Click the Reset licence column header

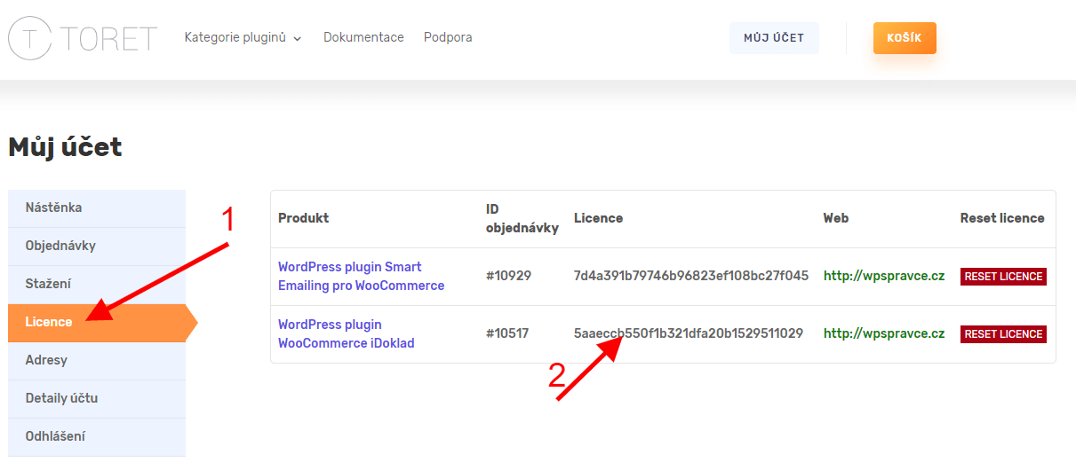pyautogui.click(x=1002, y=218)
